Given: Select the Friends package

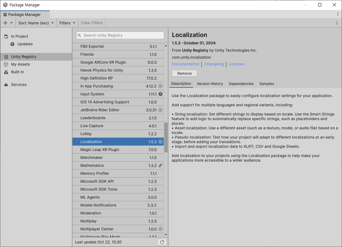Looking at the screenshot, I should coord(118,55).
